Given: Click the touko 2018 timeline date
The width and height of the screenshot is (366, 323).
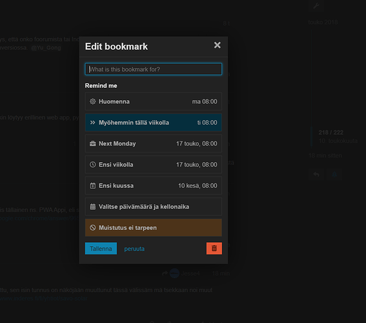Looking at the screenshot, I should point(323,22).
